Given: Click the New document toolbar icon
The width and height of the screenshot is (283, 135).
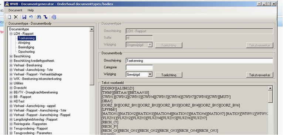Looking at the screenshot, I should (x=9, y=17).
